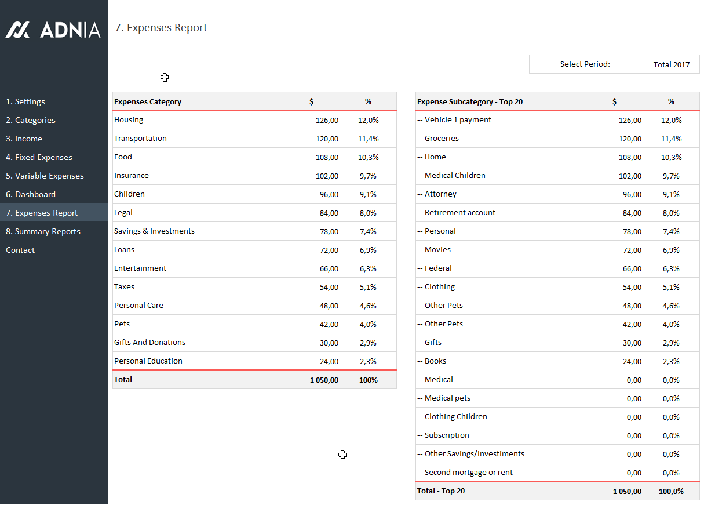The image size is (704, 505).
Task: Go to 1. Settings sheet
Action: (x=25, y=101)
